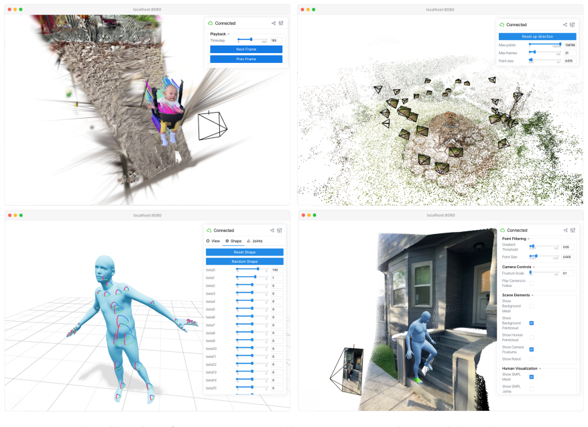Click the Prev Frame button
This screenshot has height=427, width=588.
[x=246, y=59]
